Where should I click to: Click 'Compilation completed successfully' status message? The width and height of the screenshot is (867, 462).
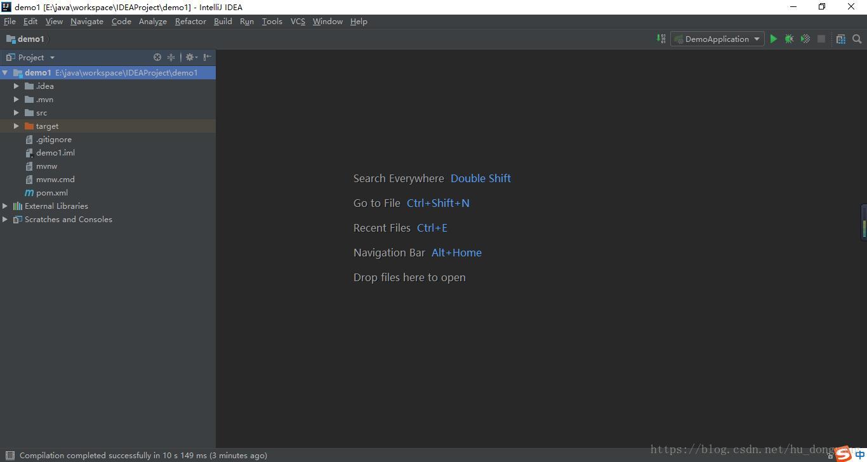tap(143, 455)
